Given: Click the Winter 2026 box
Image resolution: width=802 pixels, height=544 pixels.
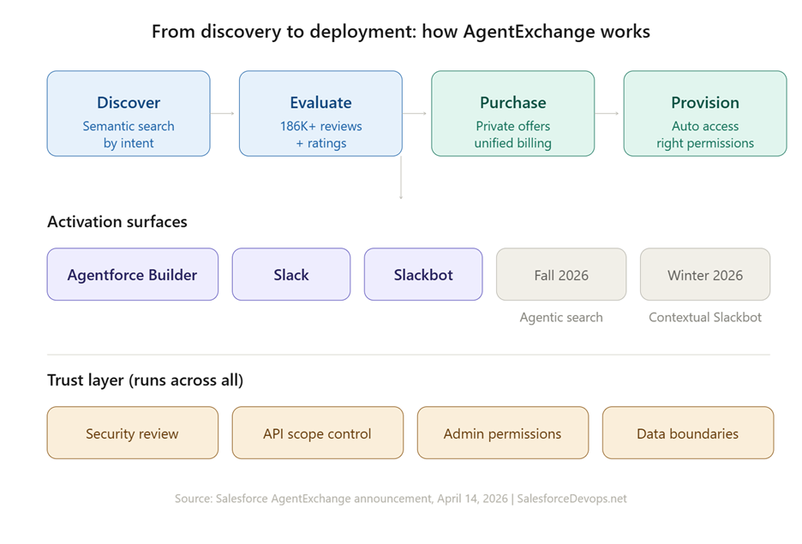Looking at the screenshot, I should [x=705, y=274].
